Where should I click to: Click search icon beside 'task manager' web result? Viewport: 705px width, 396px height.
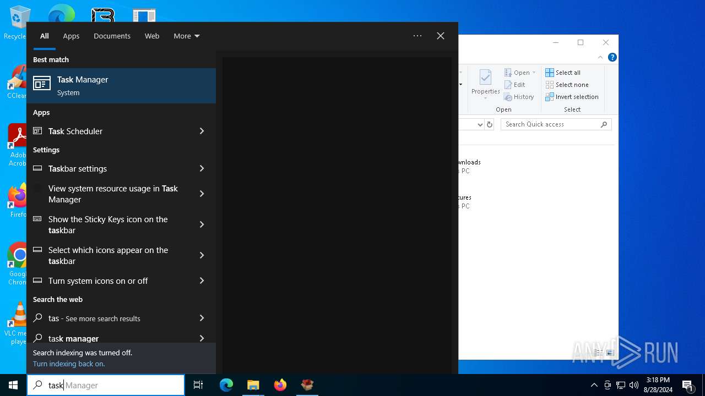38,338
